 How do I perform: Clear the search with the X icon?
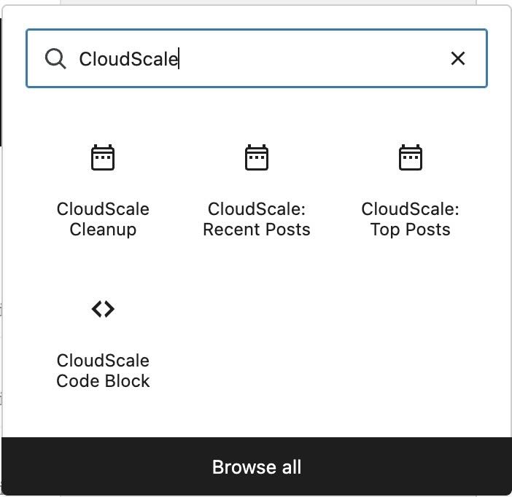[x=458, y=58]
